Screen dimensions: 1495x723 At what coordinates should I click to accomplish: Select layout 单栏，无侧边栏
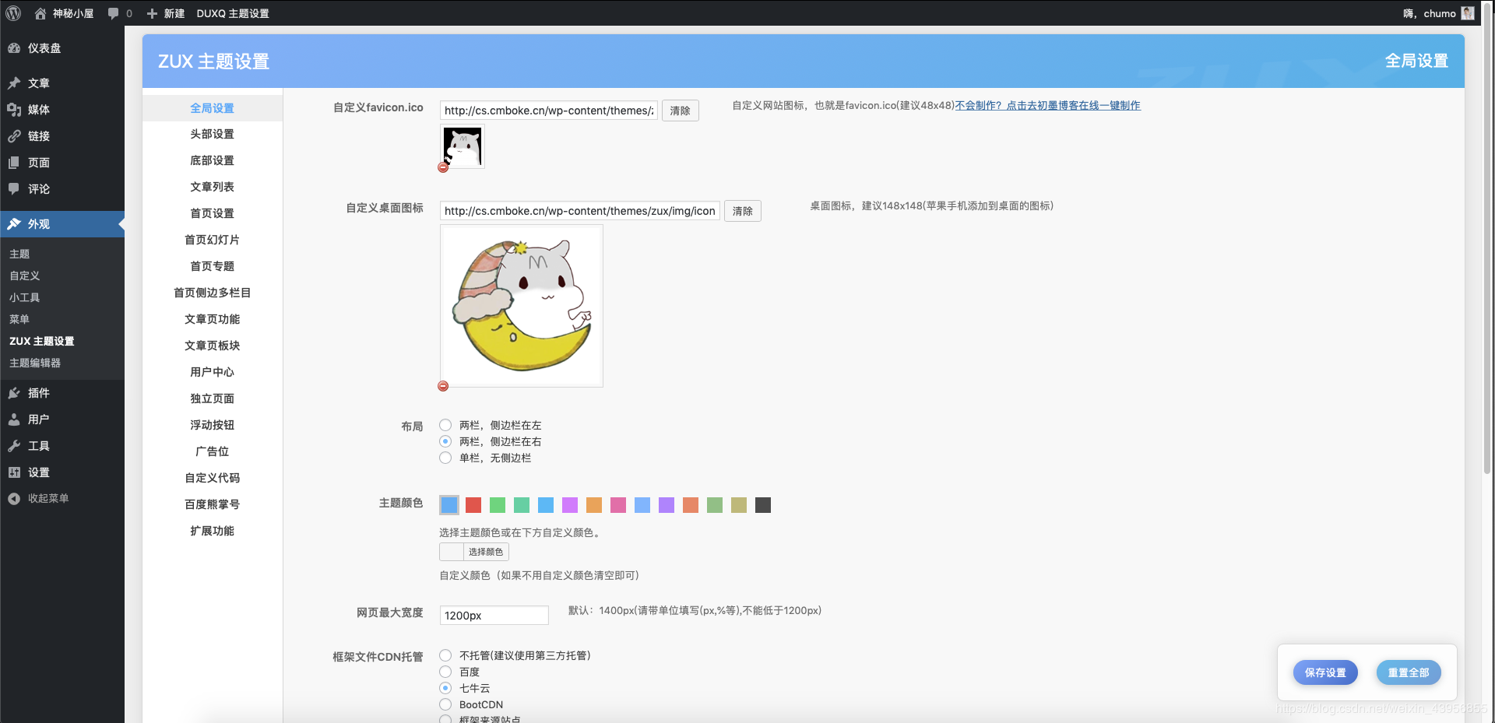coord(445,458)
